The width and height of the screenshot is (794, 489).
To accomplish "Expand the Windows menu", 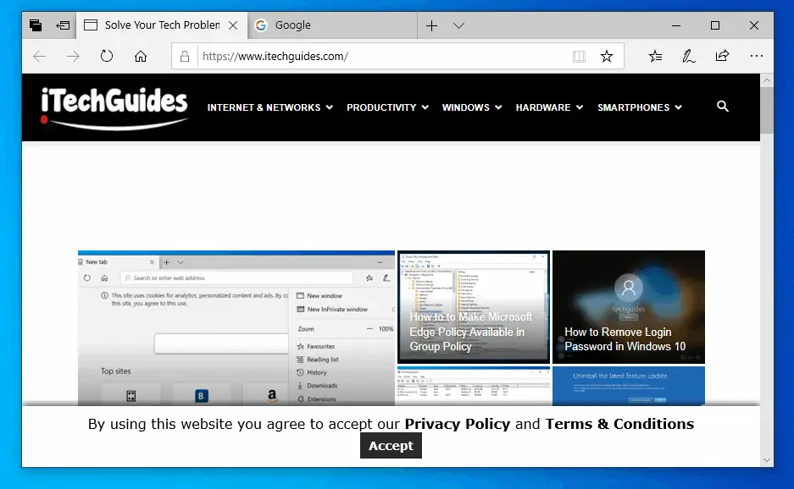I will tap(471, 107).
